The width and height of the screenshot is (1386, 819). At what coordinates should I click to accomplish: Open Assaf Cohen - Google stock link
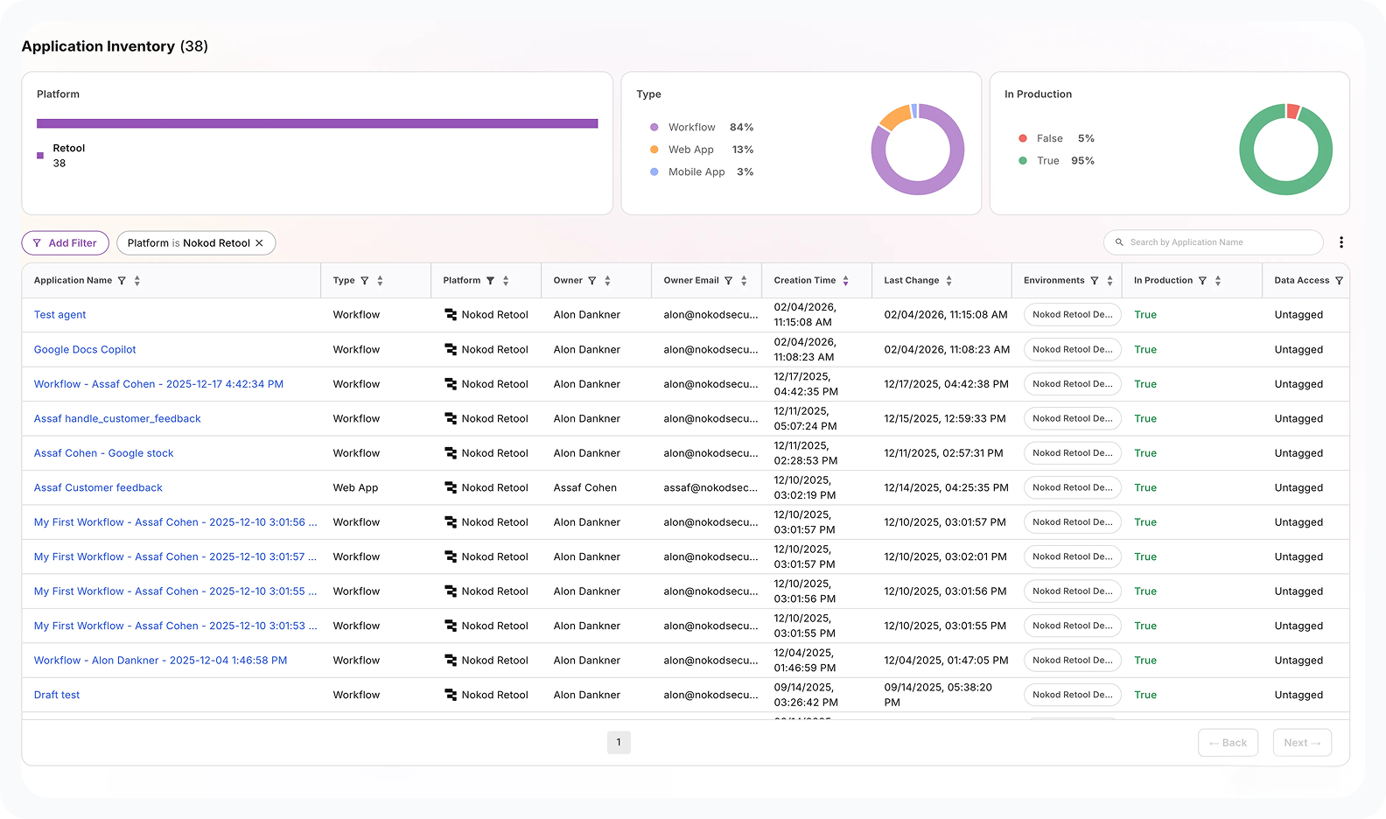point(103,453)
